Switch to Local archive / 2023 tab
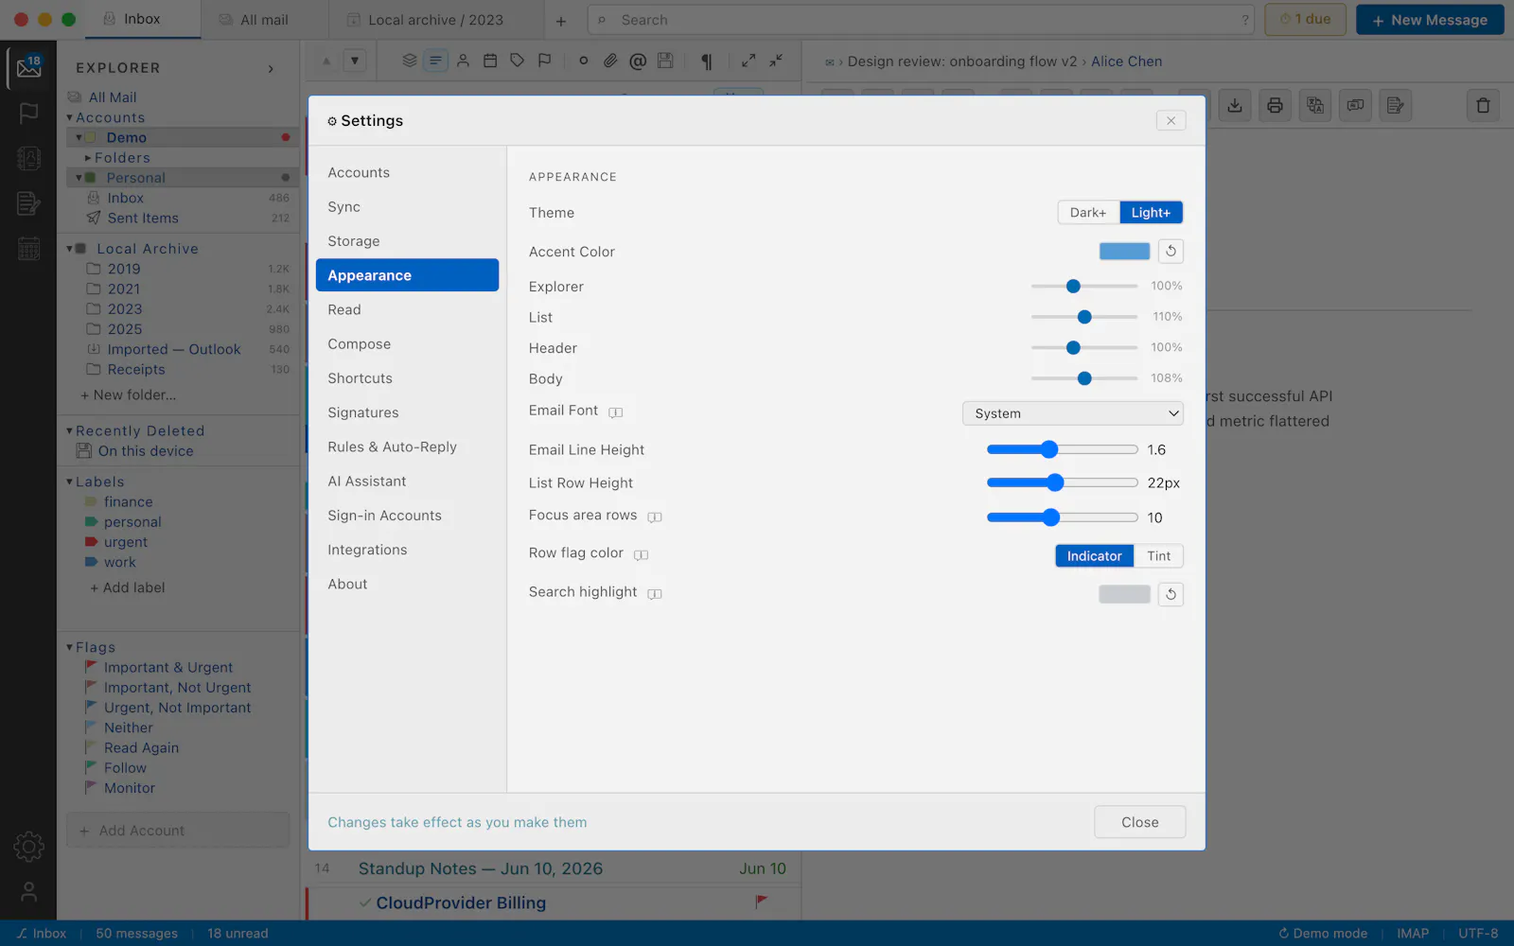This screenshot has width=1514, height=946. [435, 20]
